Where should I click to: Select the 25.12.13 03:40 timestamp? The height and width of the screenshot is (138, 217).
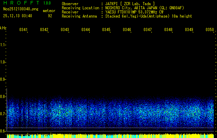pyautogui.click(x=17, y=16)
